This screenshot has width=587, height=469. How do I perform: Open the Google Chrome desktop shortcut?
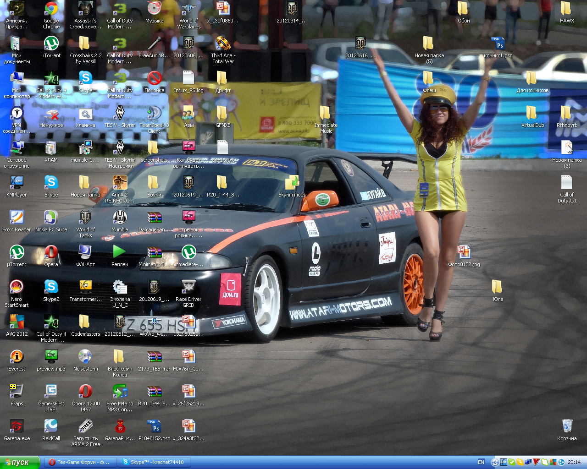pyautogui.click(x=51, y=9)
